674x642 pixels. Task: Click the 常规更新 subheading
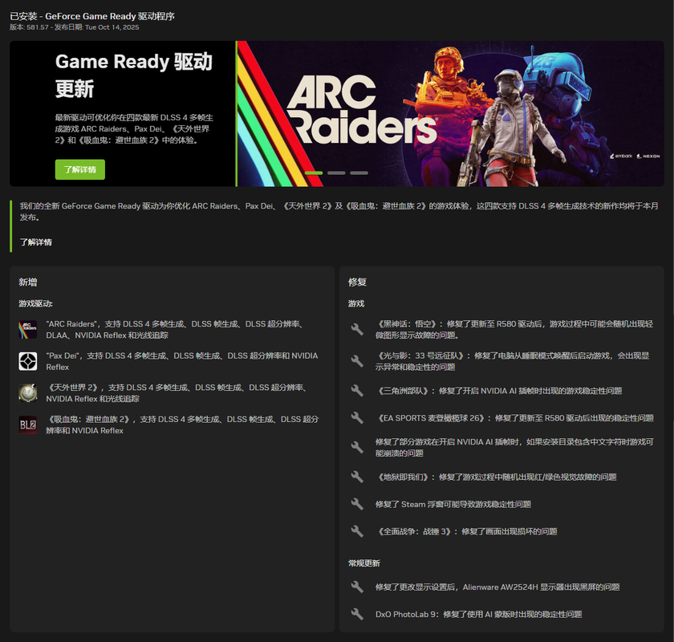[x=364, y=563]
